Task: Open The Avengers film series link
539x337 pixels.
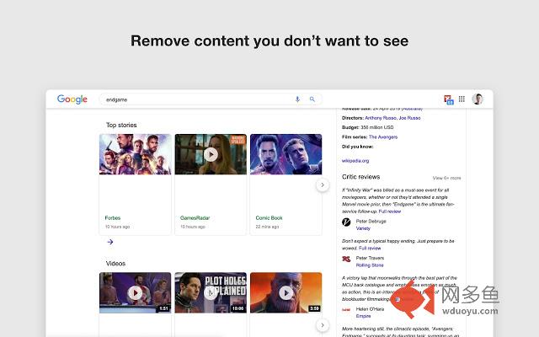Action: [383, 136]
